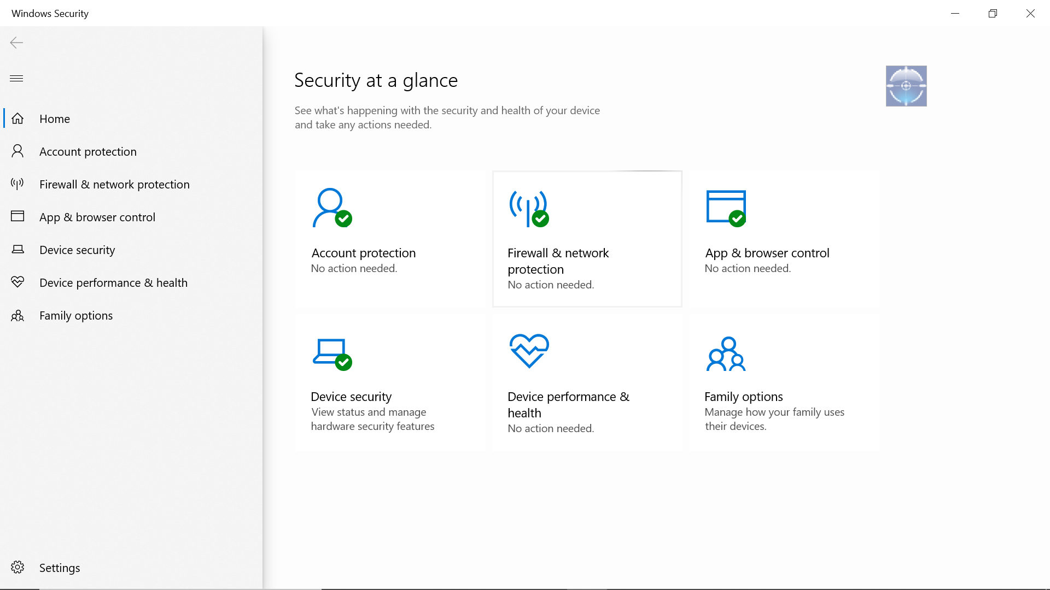The height and width of the screenshot is (590, 1050).
Task: Click App & browser control checkmark
Action: 737,219
